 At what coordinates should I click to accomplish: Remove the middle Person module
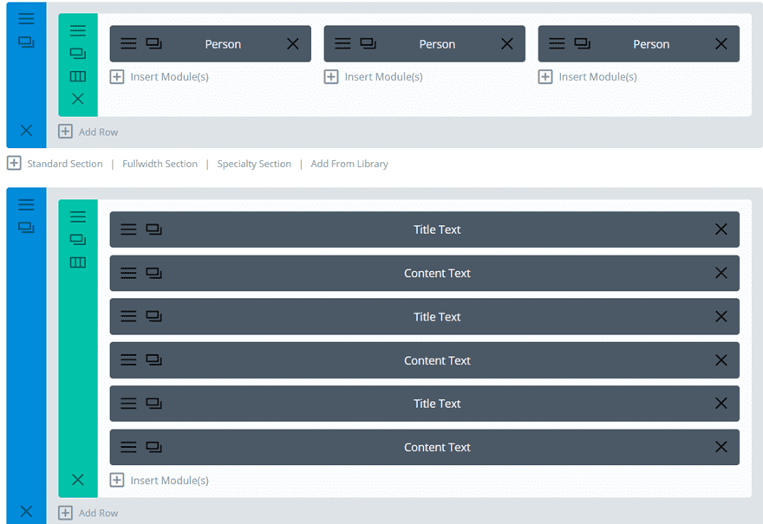507,44
